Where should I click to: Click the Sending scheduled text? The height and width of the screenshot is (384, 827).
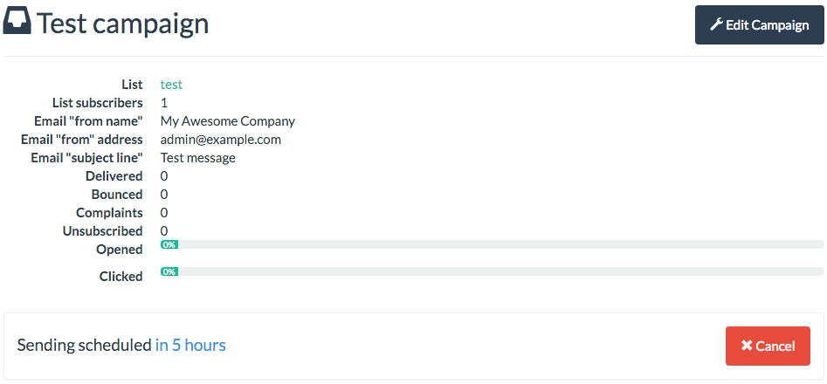84,345
